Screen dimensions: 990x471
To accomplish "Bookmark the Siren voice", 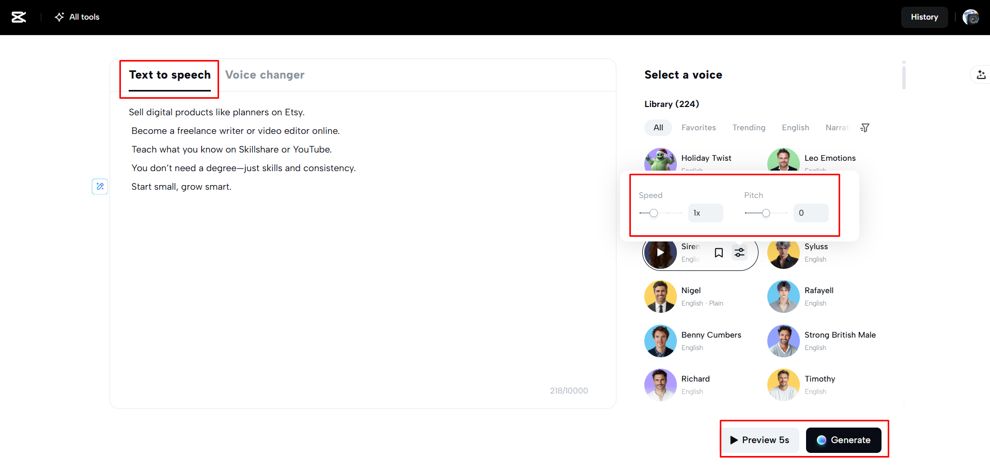I will tap(718, 252).
